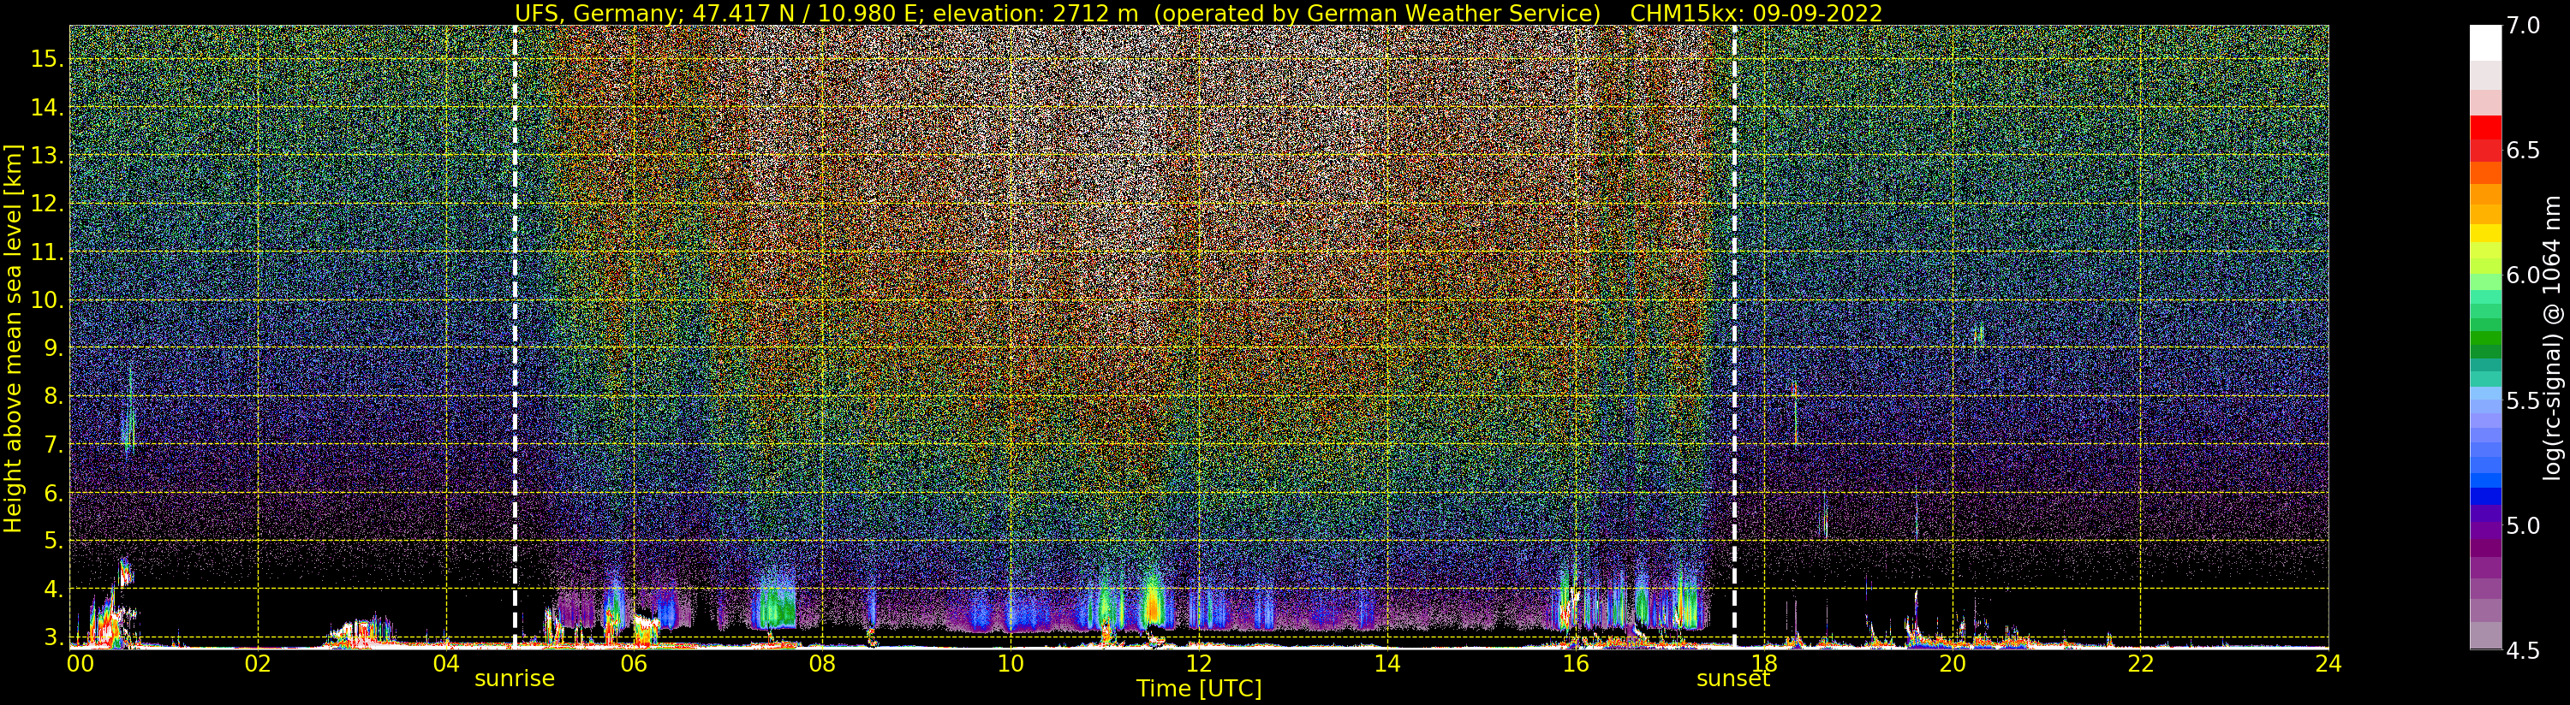
Task: Click colorbar value '6.0'
Action: (x=2523, y=275)
